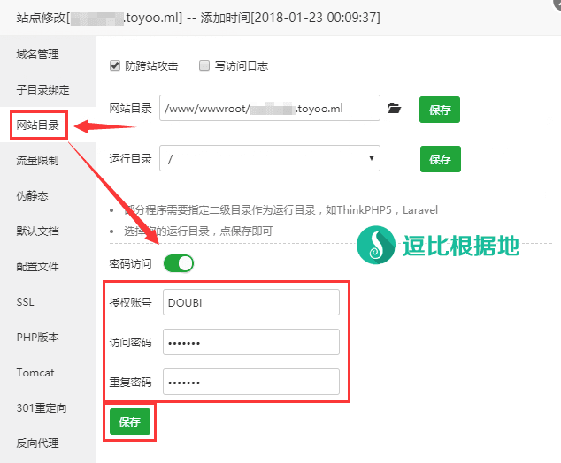Turn off the 密码访问 switch

point(178,263)
